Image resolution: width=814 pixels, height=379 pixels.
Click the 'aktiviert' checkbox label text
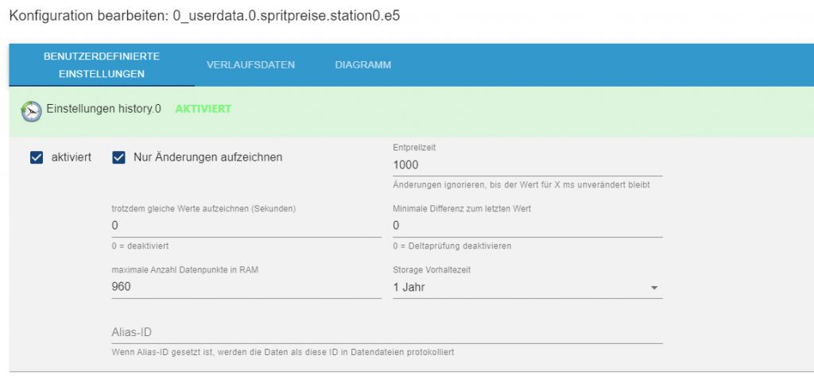point(71,157)
